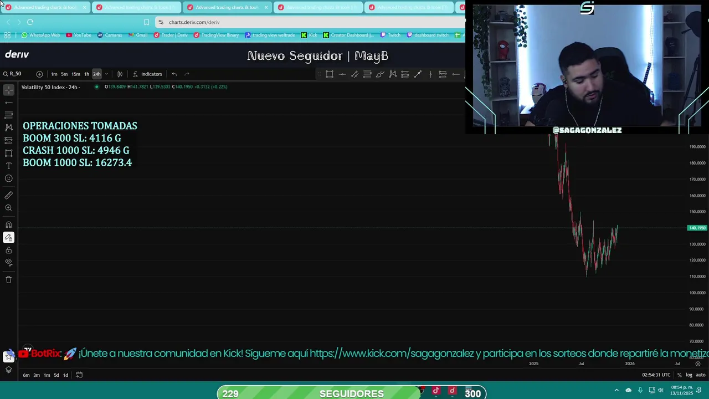Image resolution: width=709 pixels, height=399 pixels.
Task: Pick arrow tool in floating favorites toolbar
Action: click(418, 74)
